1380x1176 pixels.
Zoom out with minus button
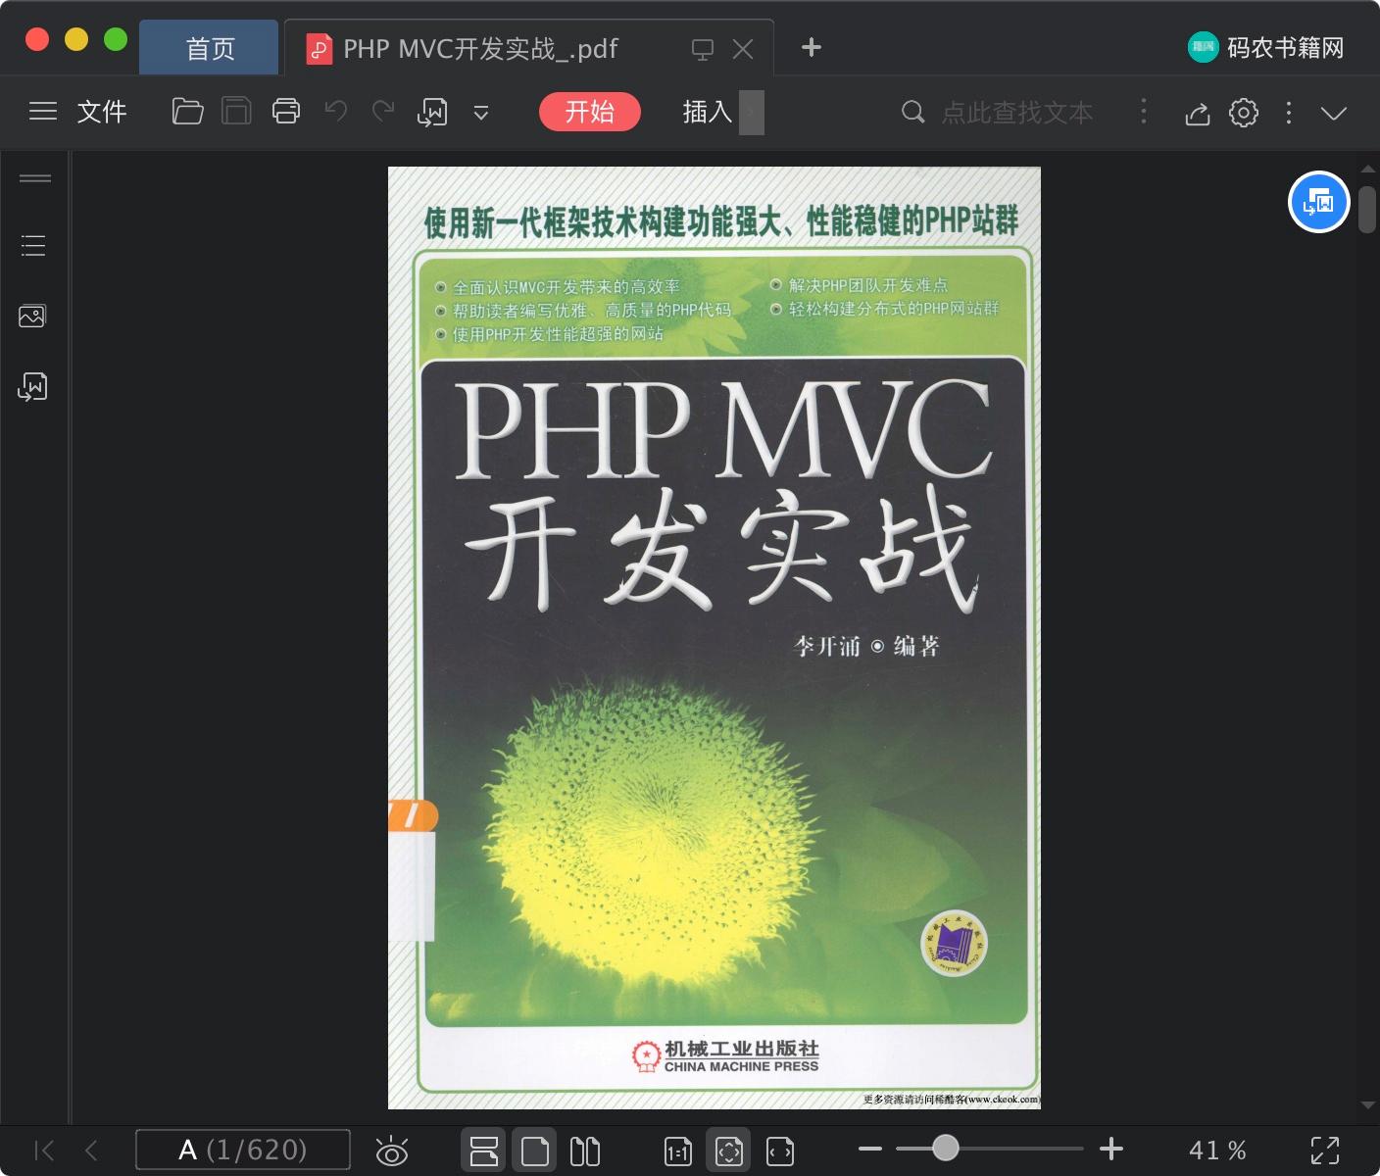(870, 1149)
